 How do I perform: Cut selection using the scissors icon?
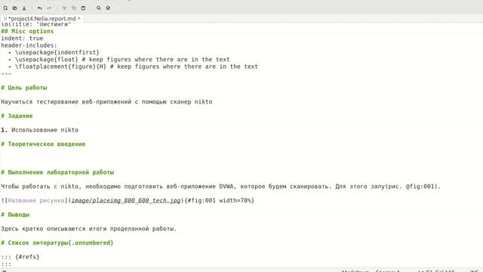coord(64,8)
